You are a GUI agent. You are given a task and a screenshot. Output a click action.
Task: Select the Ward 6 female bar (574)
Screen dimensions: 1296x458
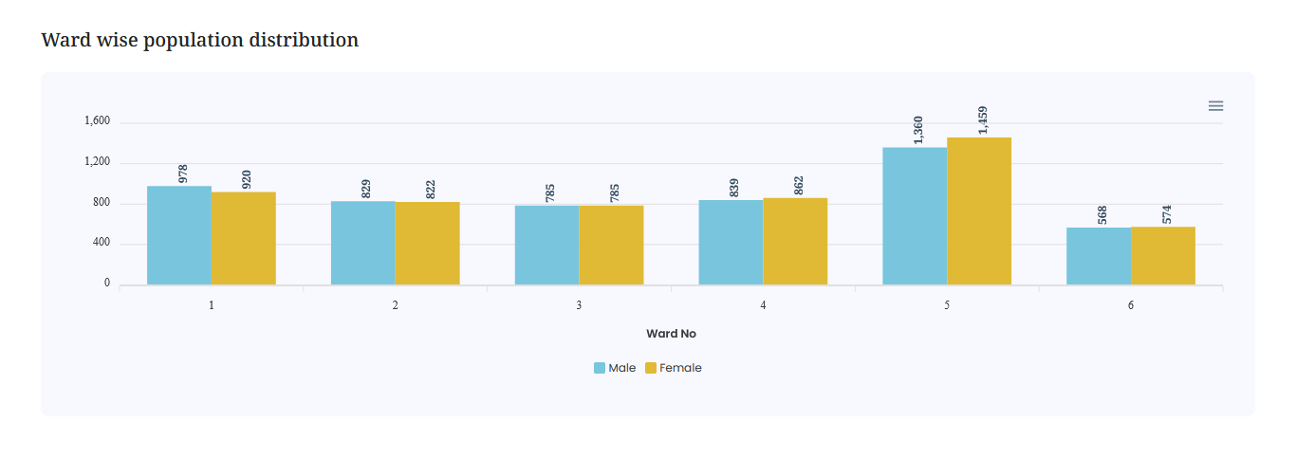1163,255
